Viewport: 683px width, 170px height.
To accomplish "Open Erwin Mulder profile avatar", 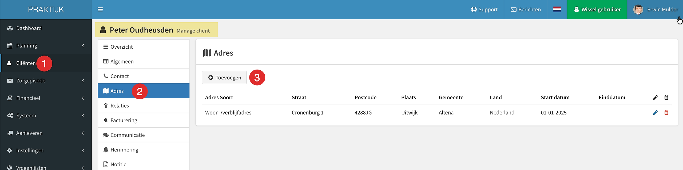I will coord(638,10).
